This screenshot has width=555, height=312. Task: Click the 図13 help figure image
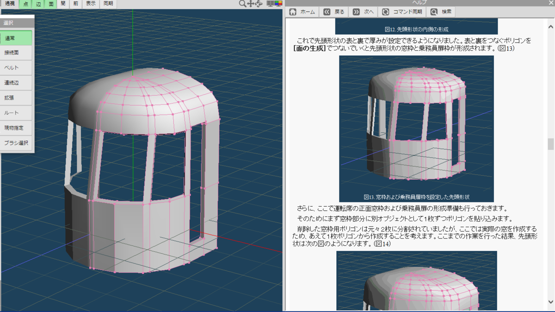(416, 128)
